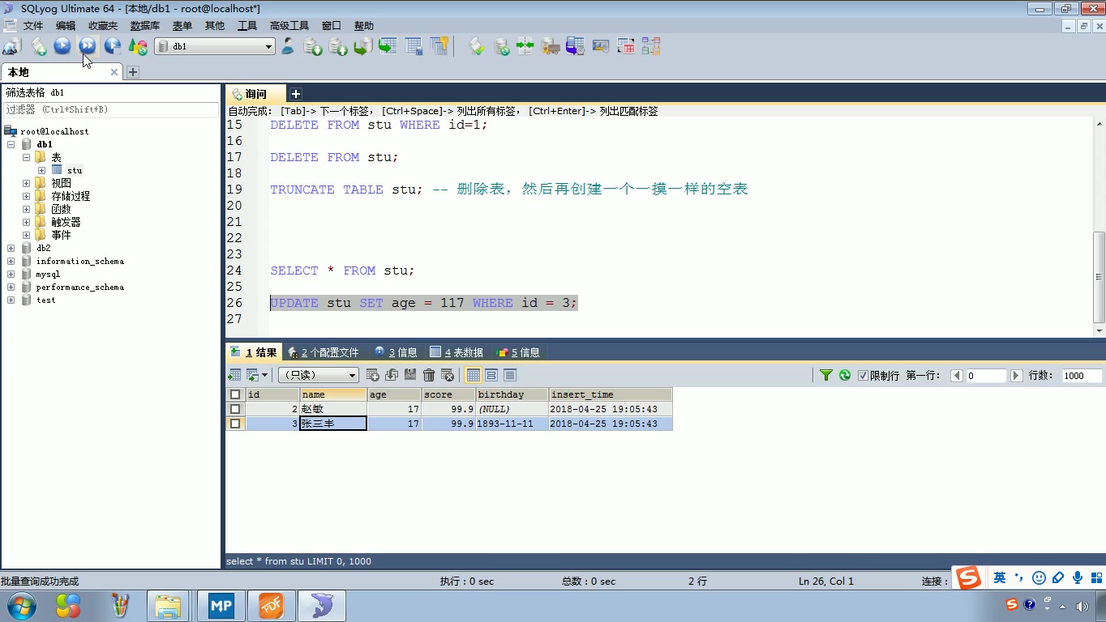Enable the 限制行 checkbox
This screenshot has height=622, width=1106.
tap(863, 375)
